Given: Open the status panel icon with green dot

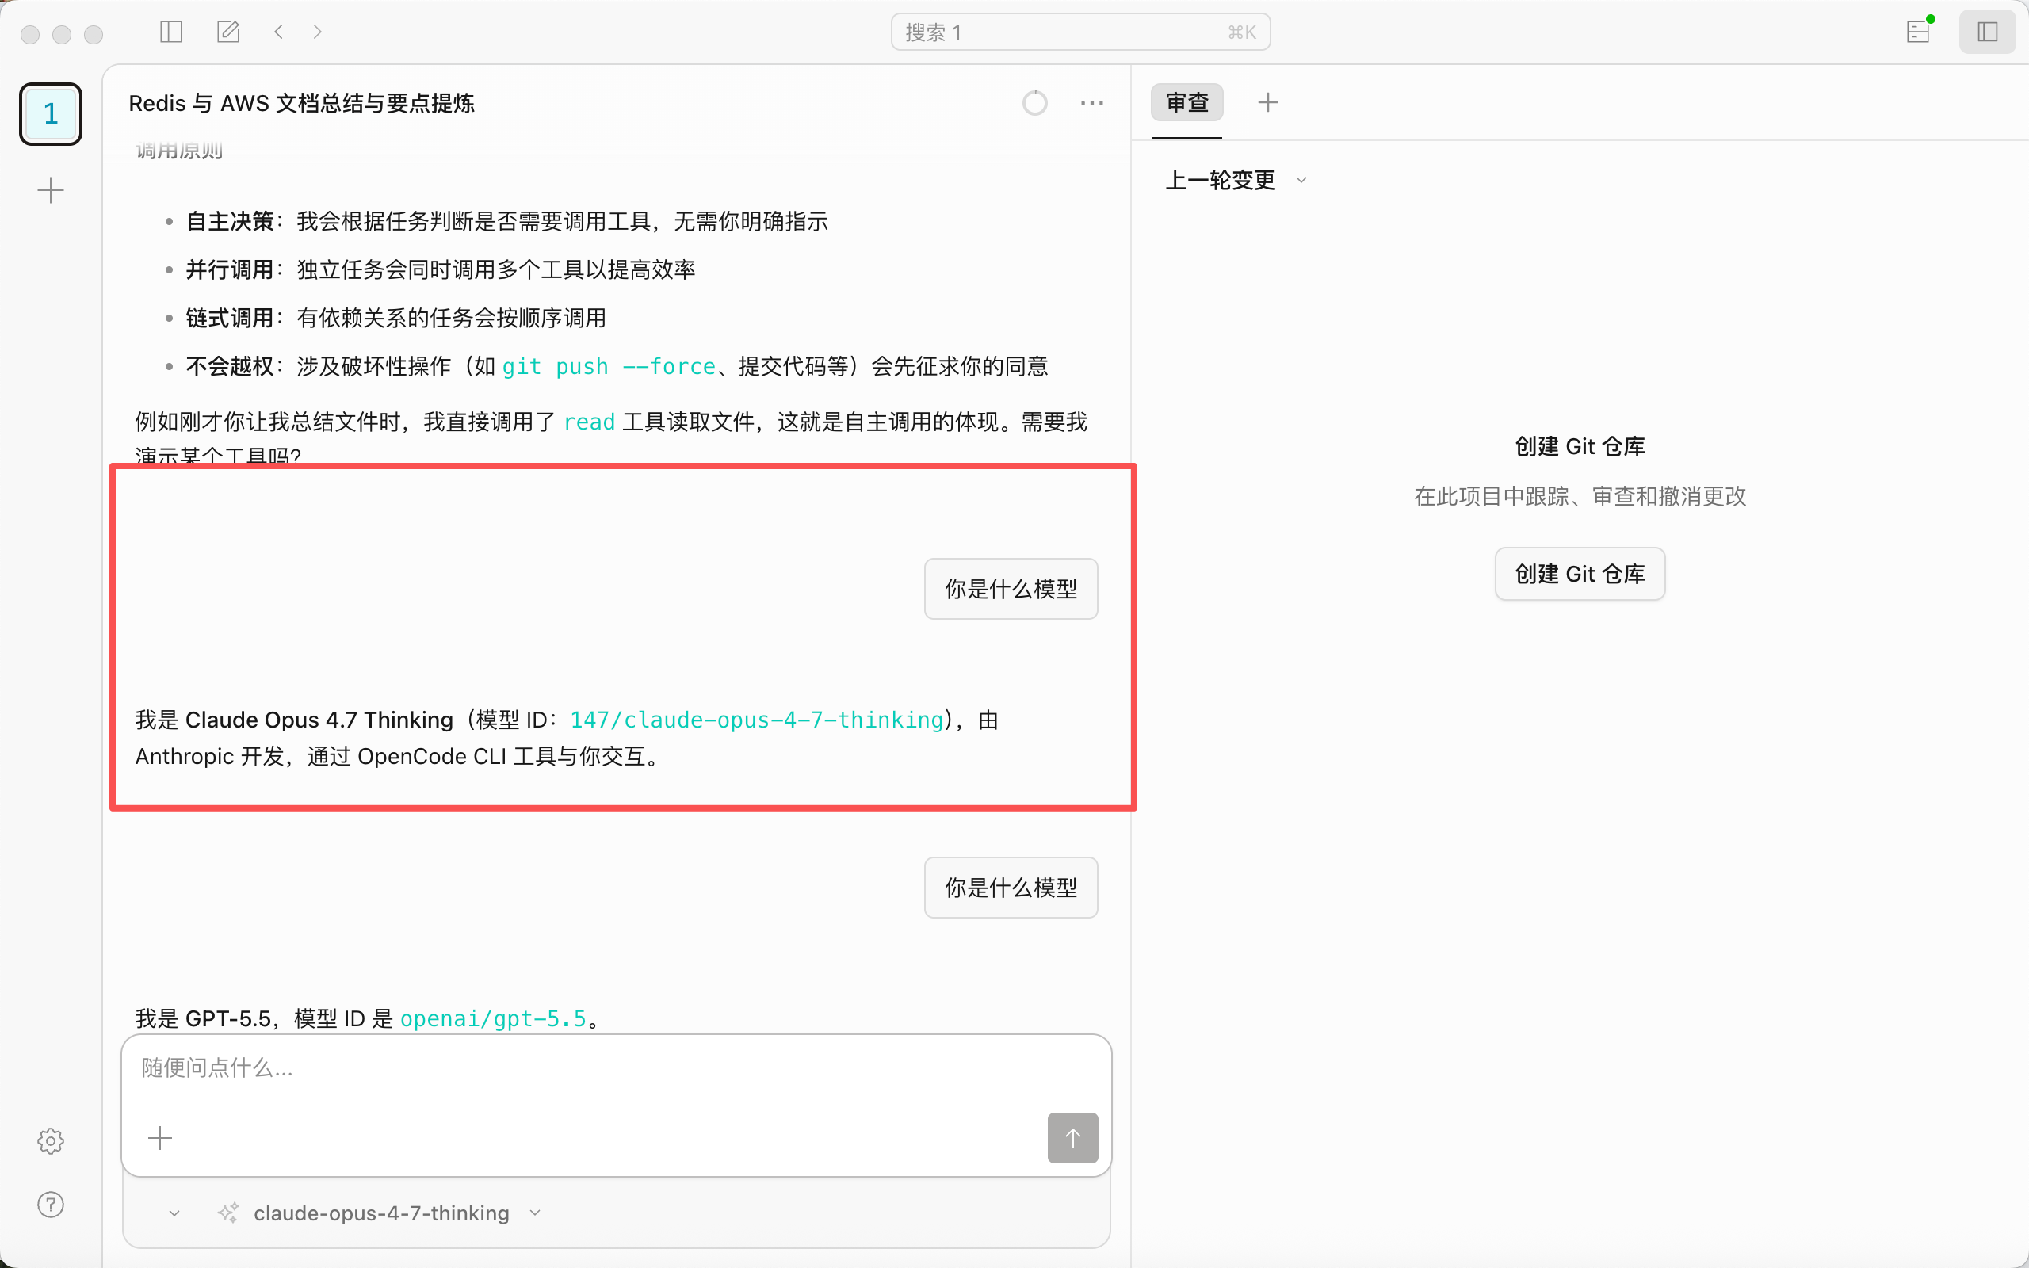Looking at the screenshot, I should point(1918,31).
